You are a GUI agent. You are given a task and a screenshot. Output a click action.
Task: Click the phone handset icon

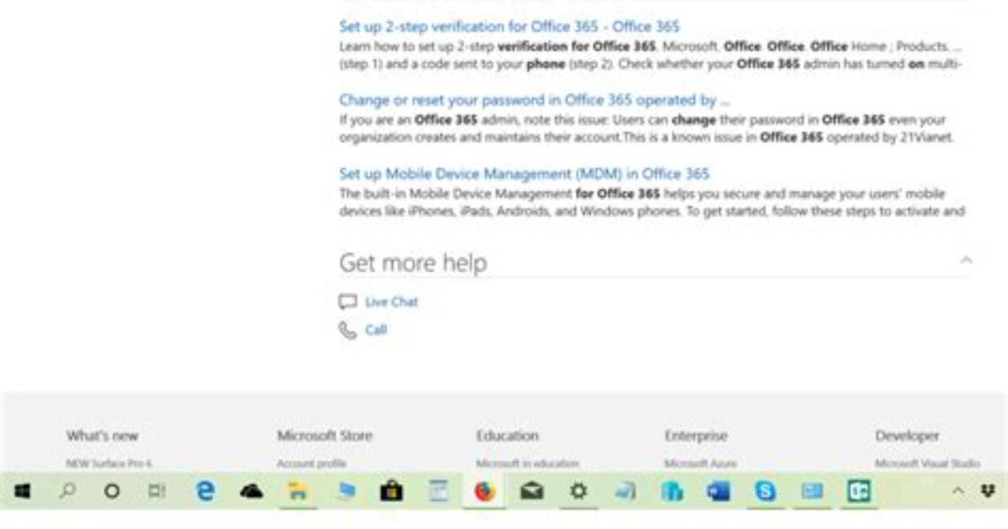coord(347,329)
